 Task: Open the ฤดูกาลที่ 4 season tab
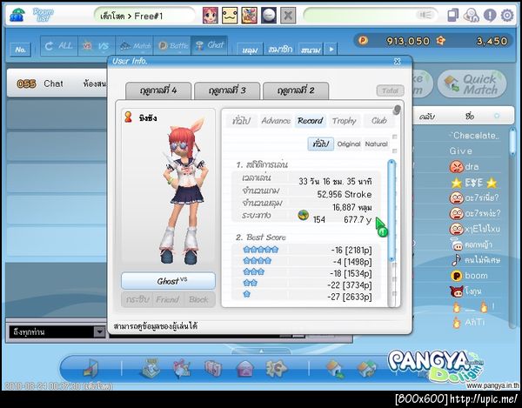[x=158, y=90]
